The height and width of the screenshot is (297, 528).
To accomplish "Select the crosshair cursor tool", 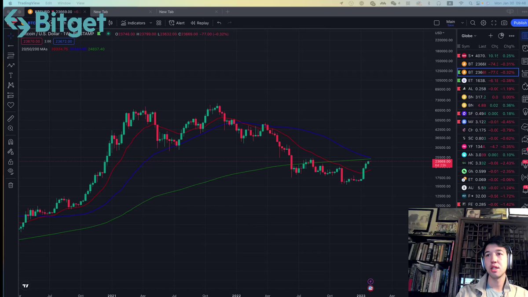I will click(x=11, y=35).
